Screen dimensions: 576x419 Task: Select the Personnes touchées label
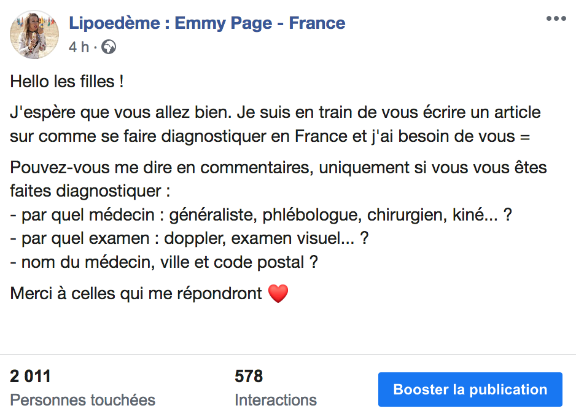pyautogui.click(x=83, y=400)
